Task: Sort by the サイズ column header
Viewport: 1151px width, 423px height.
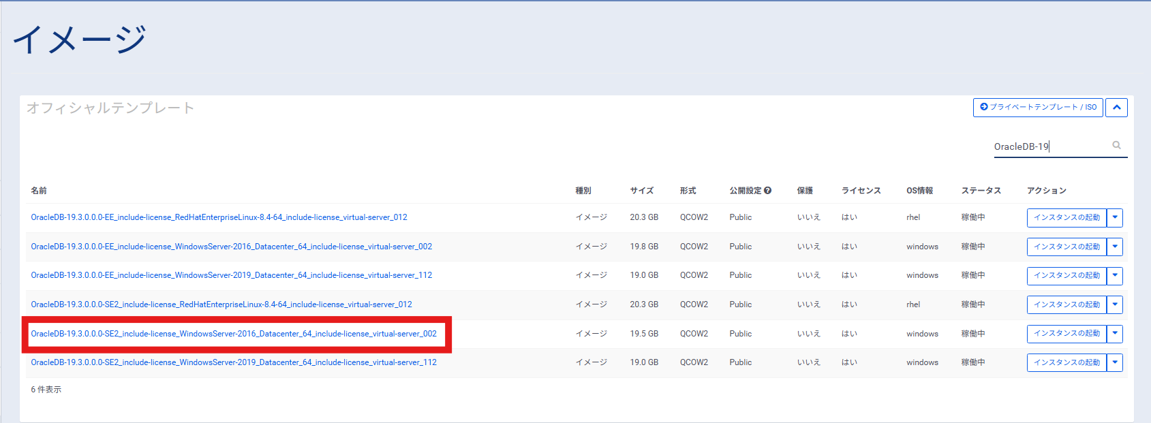Action: point(642,191)
